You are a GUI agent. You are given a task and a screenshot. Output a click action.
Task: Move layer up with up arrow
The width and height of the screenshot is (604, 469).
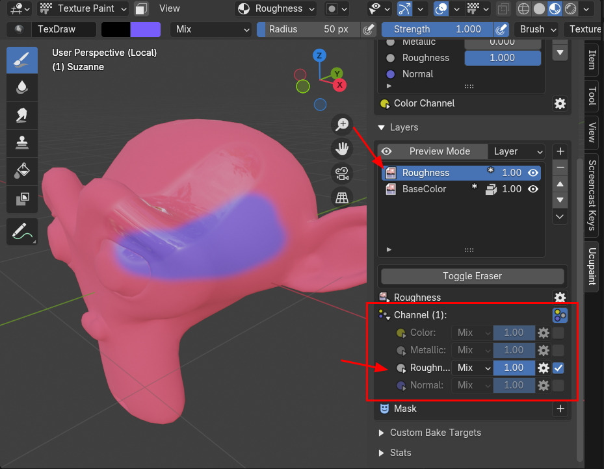(560, 184)
